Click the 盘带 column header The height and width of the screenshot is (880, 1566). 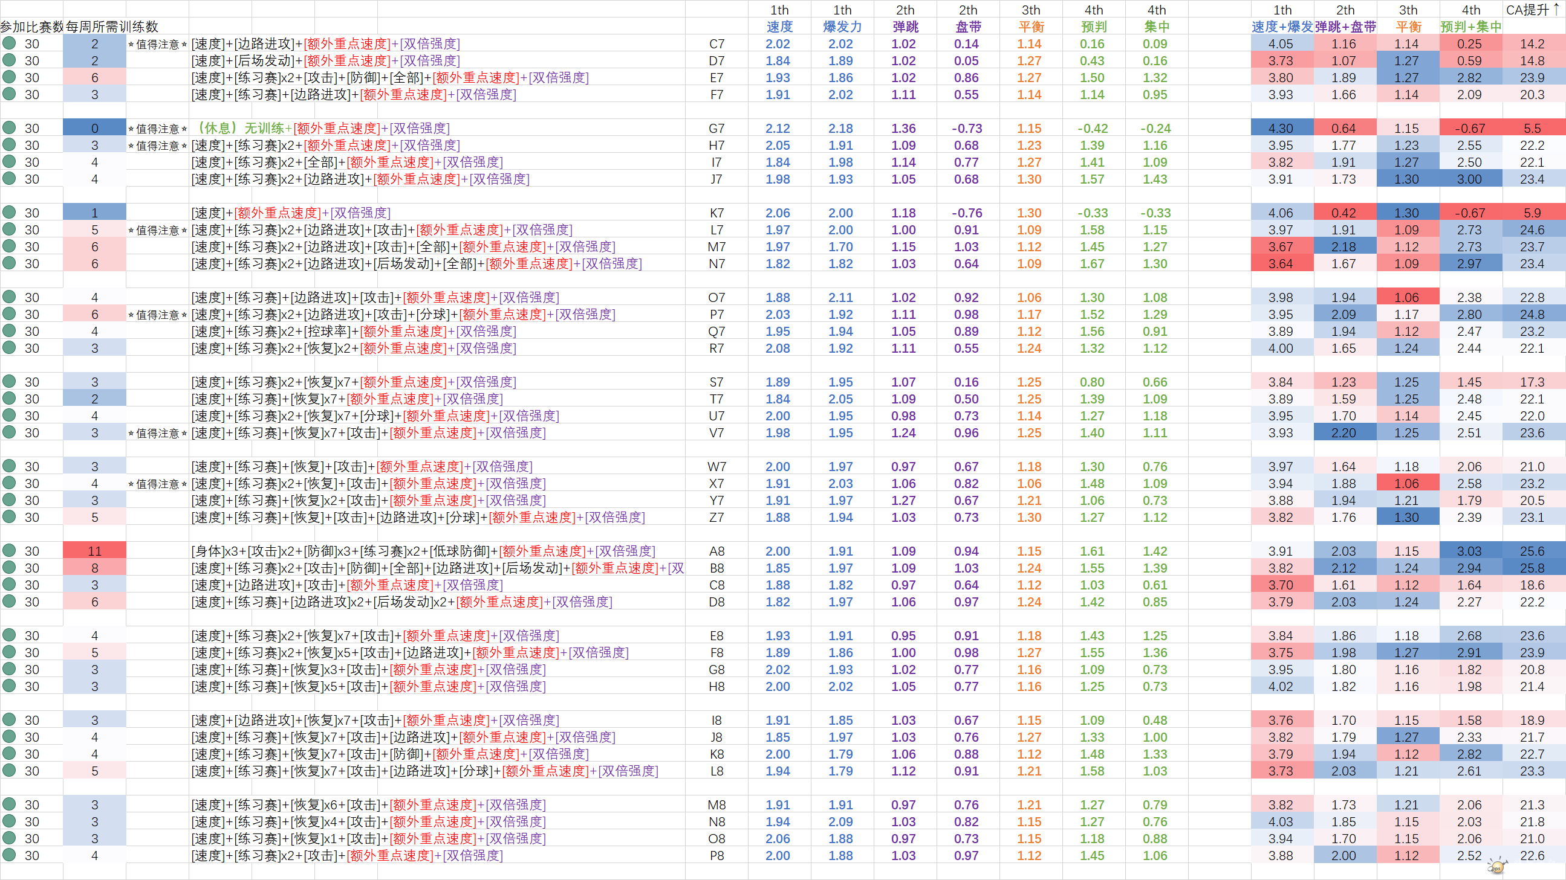968,27
